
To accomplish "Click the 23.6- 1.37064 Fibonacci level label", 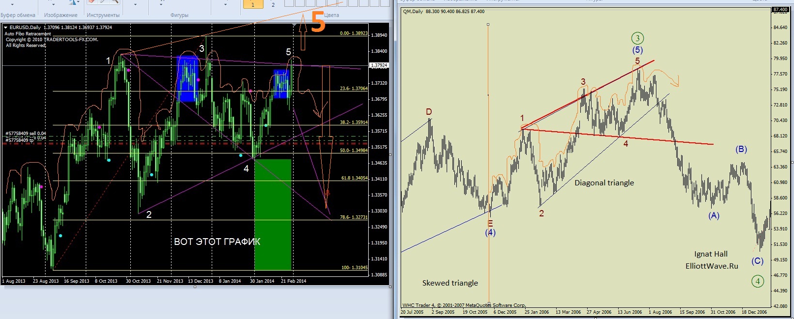I will click(x=354, y=89).
